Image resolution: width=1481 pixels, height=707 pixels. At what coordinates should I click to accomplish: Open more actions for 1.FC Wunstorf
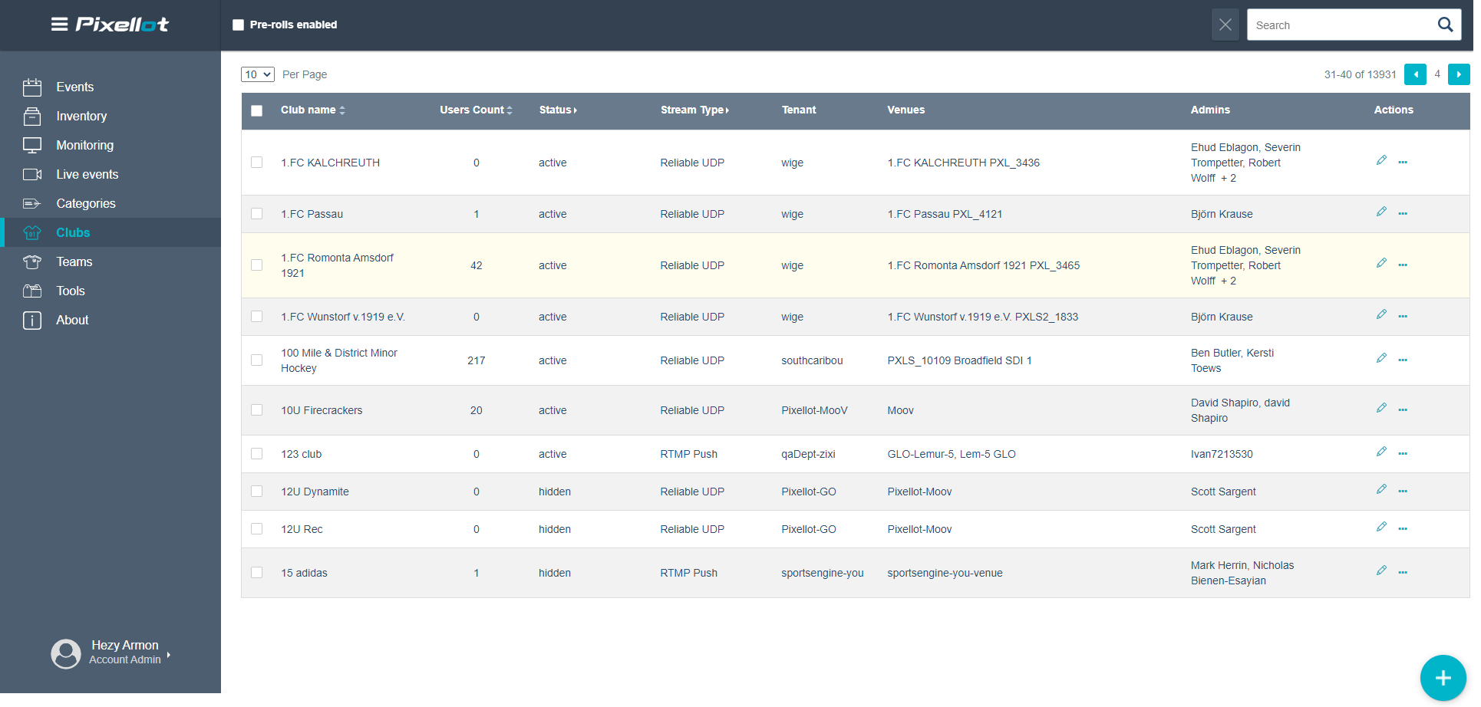click(x=1403, y=317)
